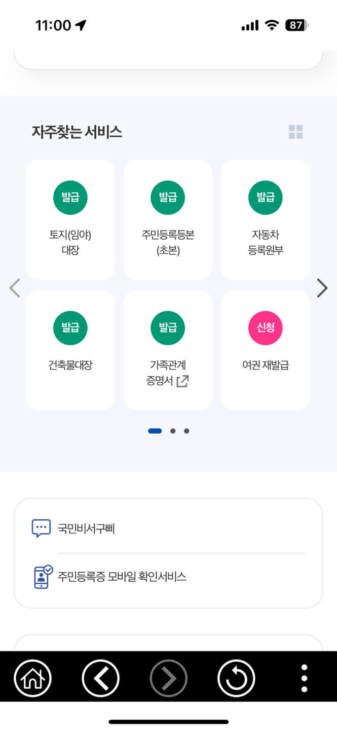Screen dimensions: 337x731
Task: Tap 건축물대장 issuance icon
Action: 70,349
